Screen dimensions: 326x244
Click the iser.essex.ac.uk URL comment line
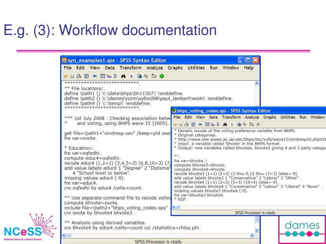250,139
